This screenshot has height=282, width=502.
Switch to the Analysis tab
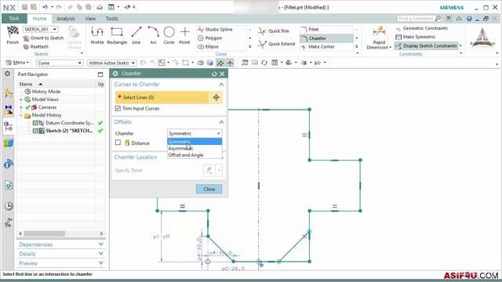(66, 19)
